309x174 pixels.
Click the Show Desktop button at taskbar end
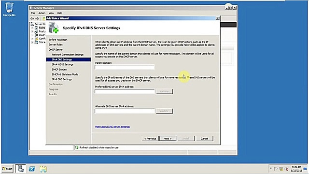pos(305,169)
